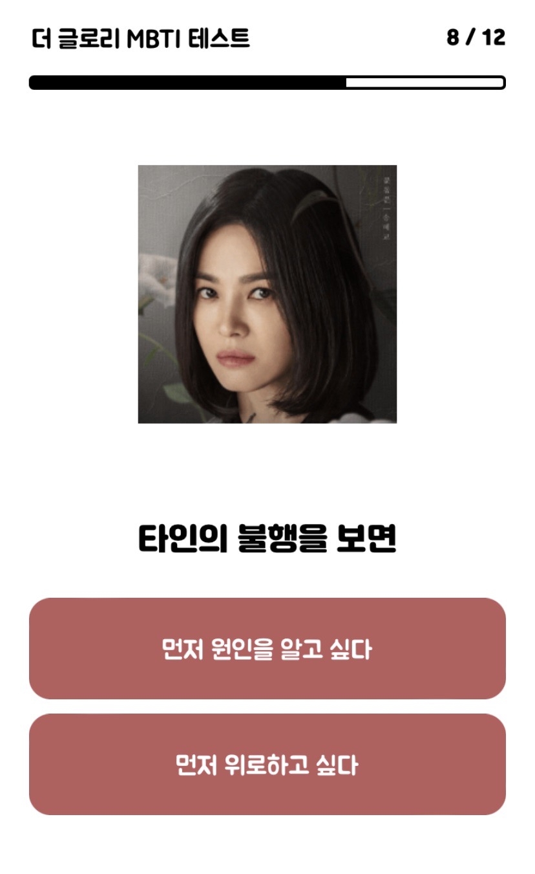535x874 pixels.
Task: Click the question heading 타인의 불행을 보면
Action: coord(267,539)
